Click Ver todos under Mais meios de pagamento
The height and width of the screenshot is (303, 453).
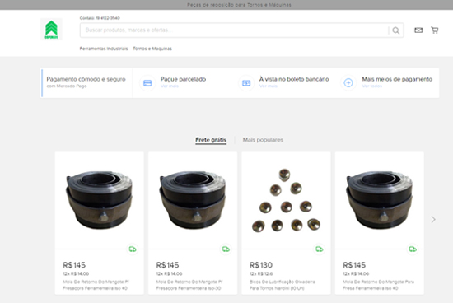click(371, 86)
